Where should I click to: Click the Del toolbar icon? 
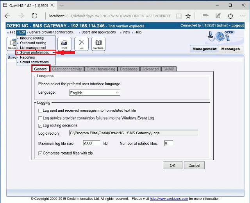[x=81, y=44]
